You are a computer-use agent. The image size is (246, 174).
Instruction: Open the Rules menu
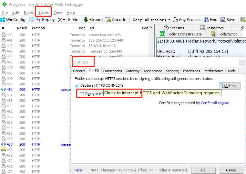coord(29,13)
